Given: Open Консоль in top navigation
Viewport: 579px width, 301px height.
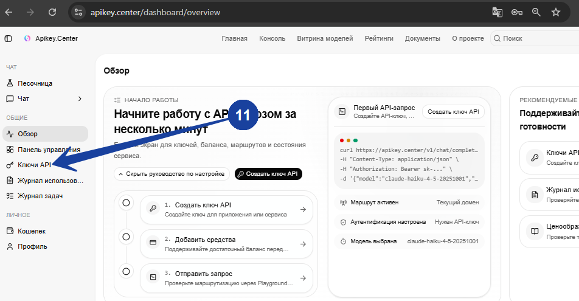Looking at the screenshot, I should pos(272,38).
